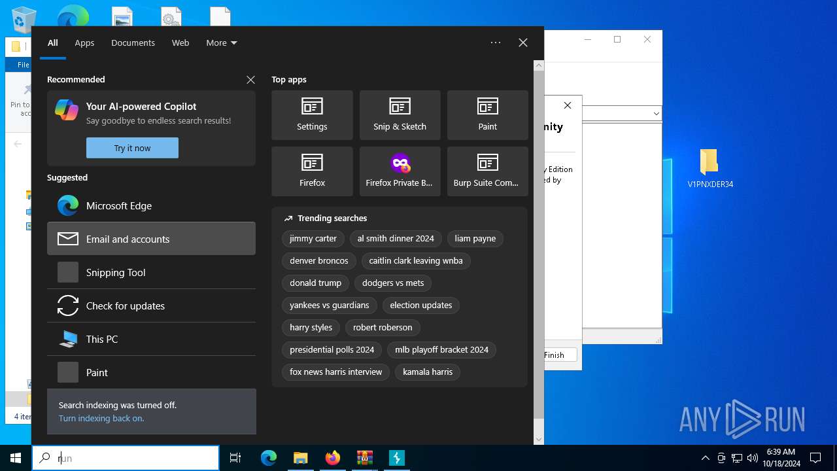Expand the dropdown in background window
This screenshot has width=837, height=471.
(656, 113)
